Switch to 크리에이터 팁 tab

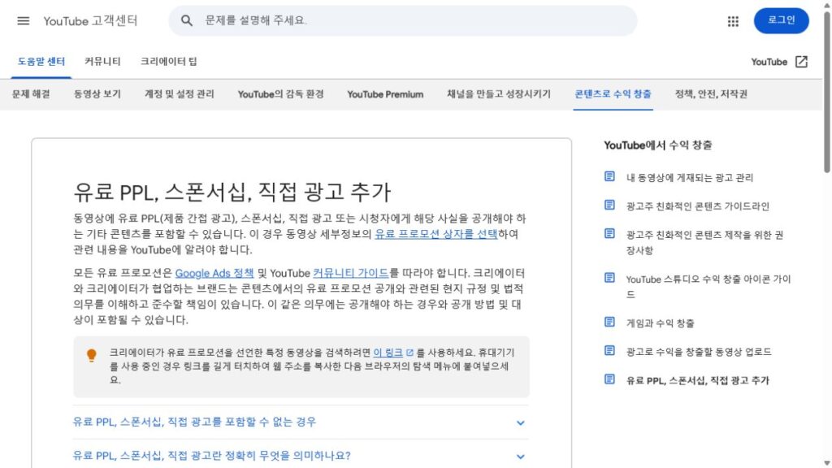click(169, 62)
